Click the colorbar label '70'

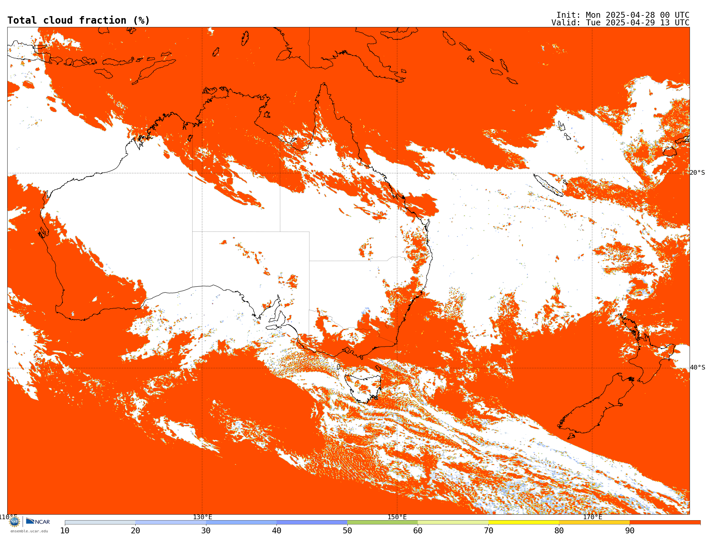pyautogui.click(x=488, y=530)
